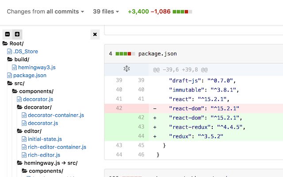283x177 pixels.
Task: Open .DS_Store file in tree
Action: pos(26,51)
